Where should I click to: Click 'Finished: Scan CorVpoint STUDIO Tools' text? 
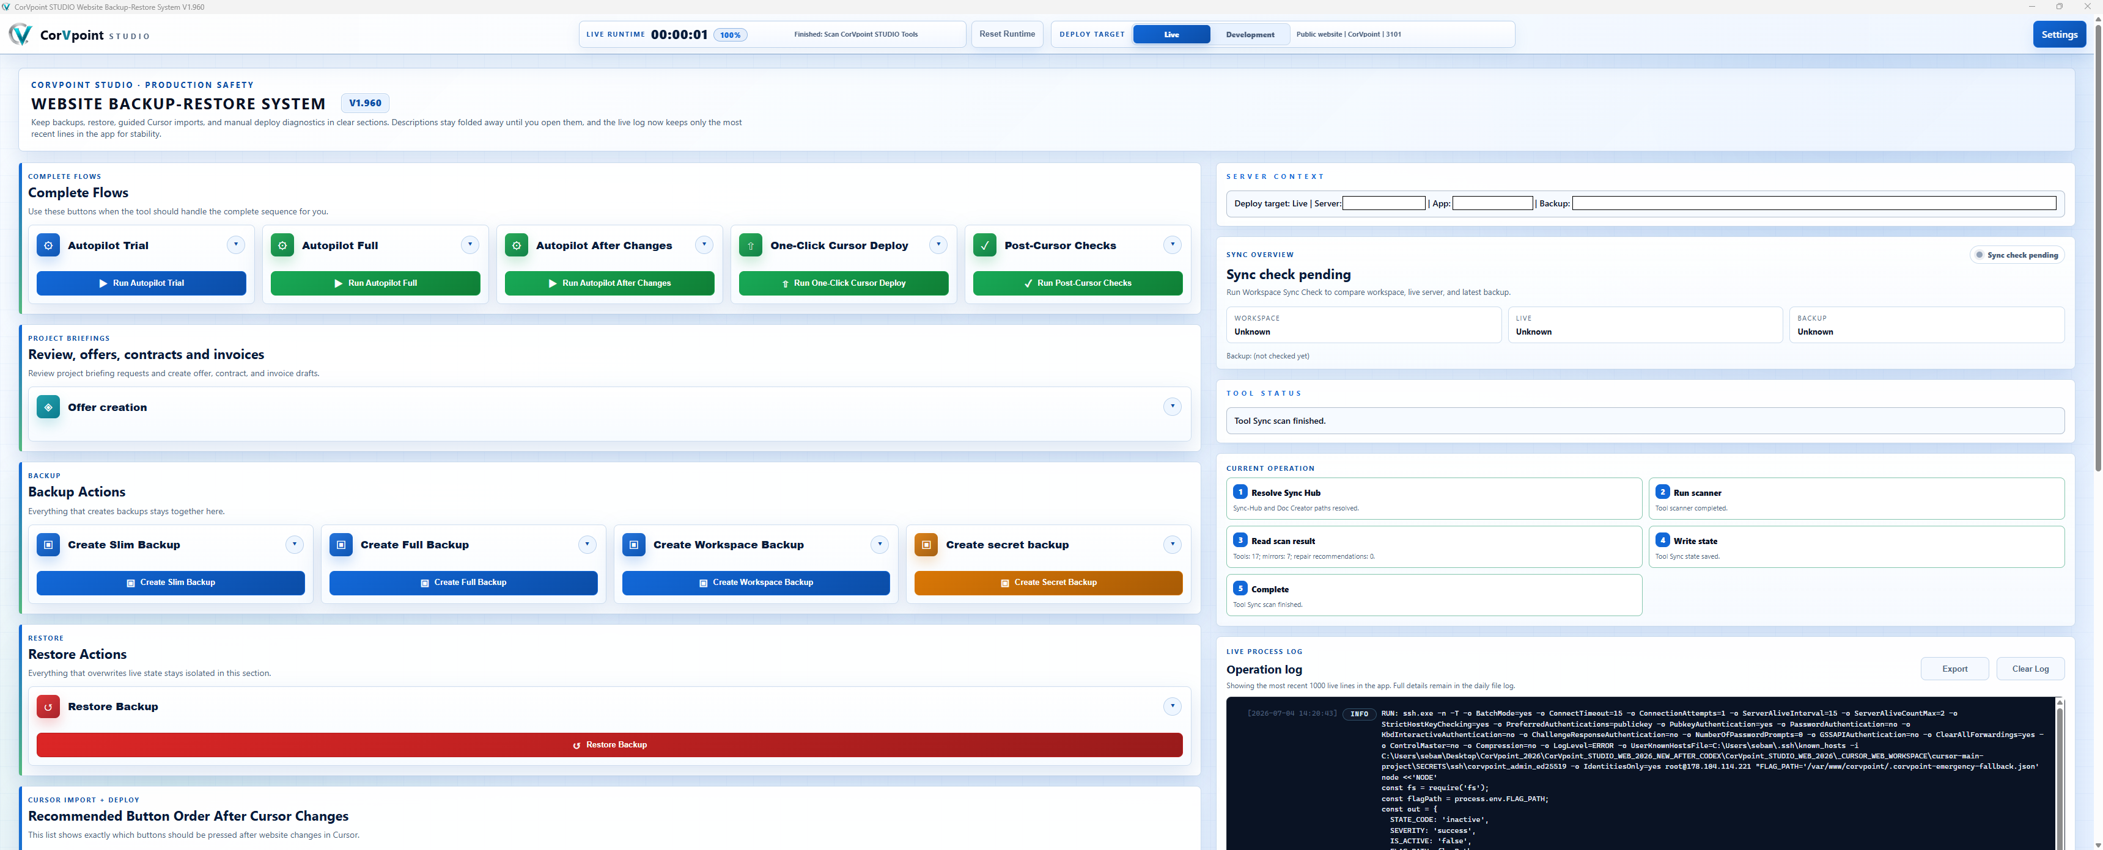[x=856, y=34]
